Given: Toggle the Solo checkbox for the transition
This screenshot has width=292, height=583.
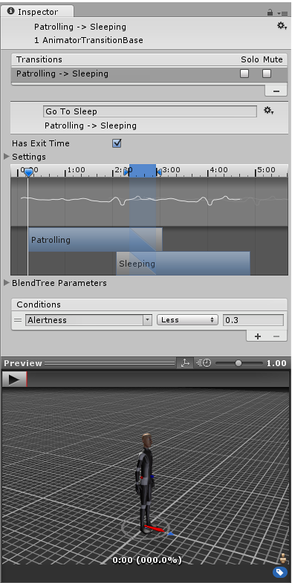Looking at the screenshot, I should click(x=244, y=74).
